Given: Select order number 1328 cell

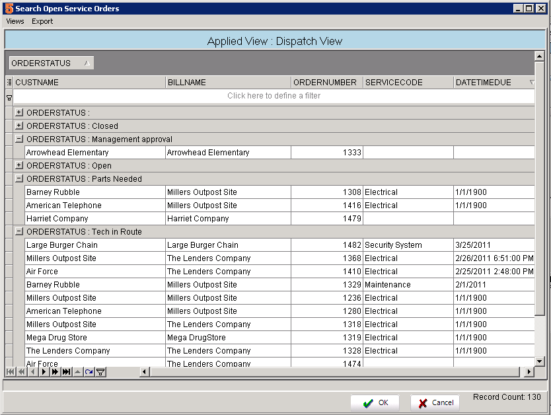Looking at the screenshot, I should pyautogui.click(x=327, y=351).
